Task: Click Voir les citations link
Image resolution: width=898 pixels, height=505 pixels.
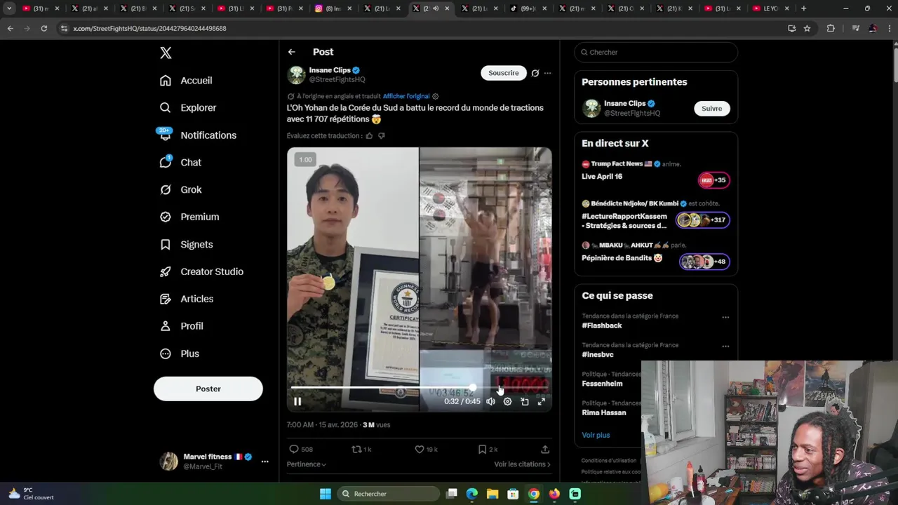Action: pyautogui.click(x=523, y=464)
